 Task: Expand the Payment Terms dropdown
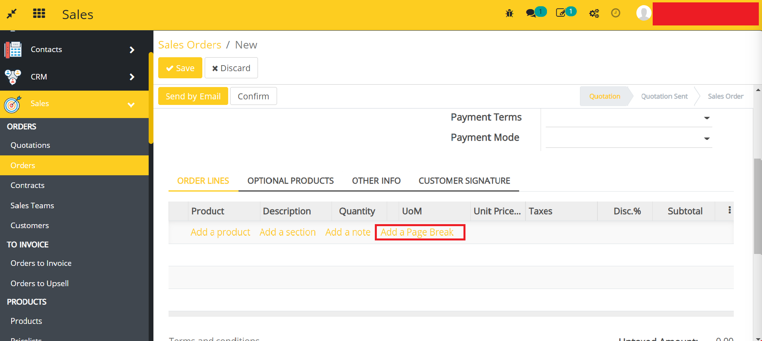[706, 118]
